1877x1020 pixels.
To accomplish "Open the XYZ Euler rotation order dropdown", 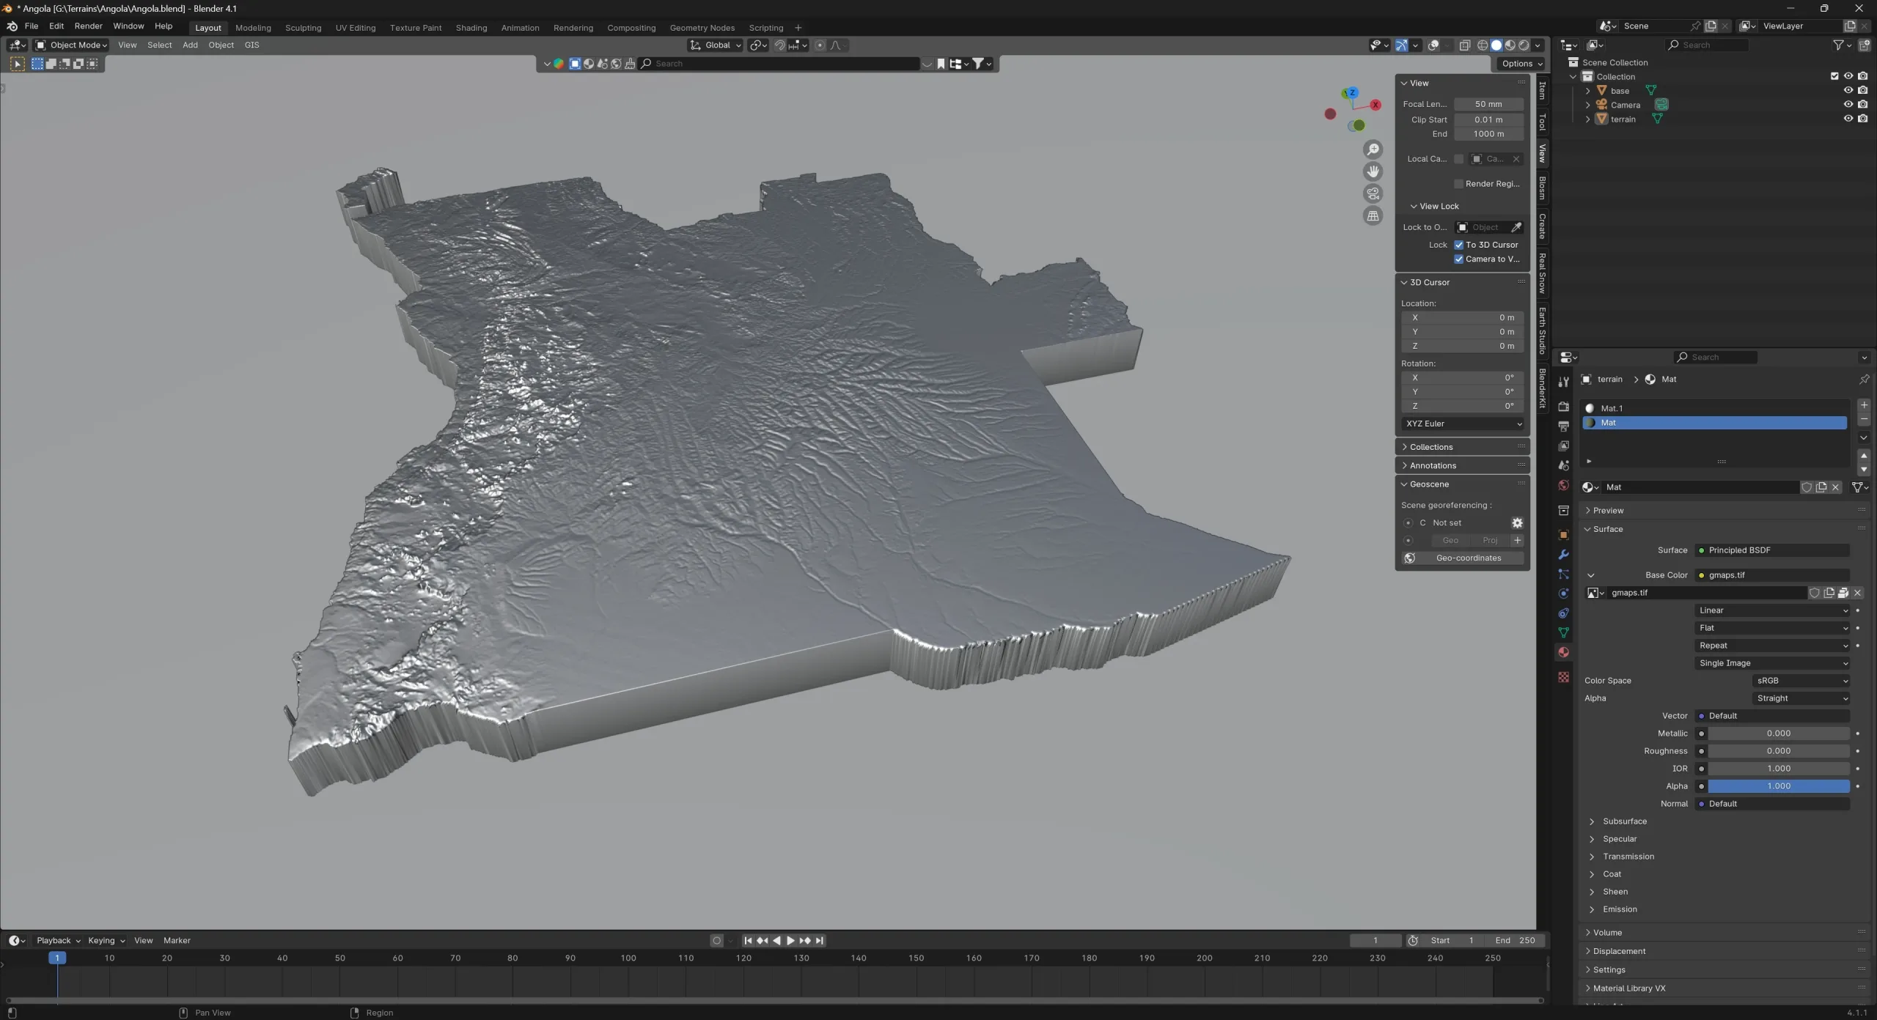I will click(1461, 424).
